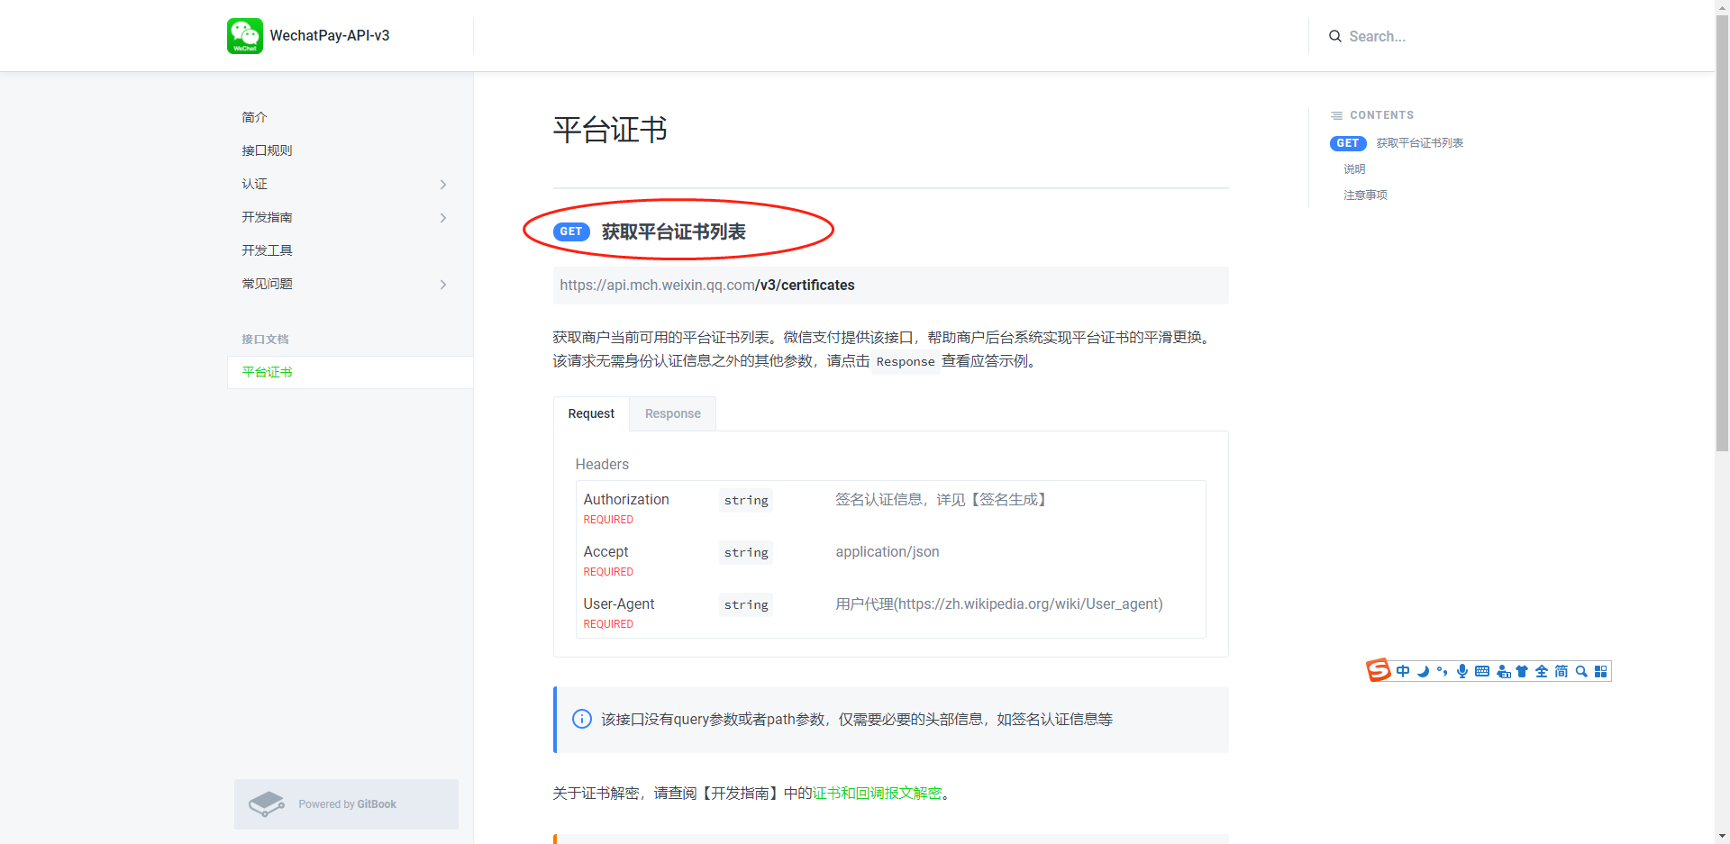Click the scrollbar up arrow
Viewport: 1730px width, 844px height.
click(1722, 6)
